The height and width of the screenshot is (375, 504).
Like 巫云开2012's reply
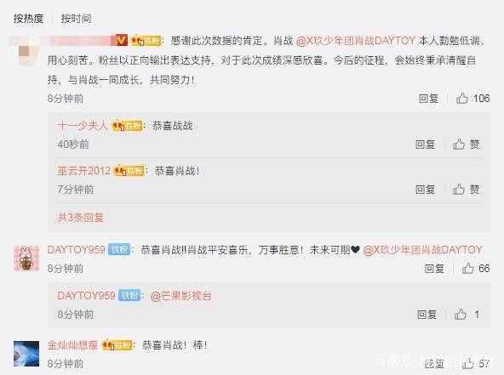pos(459,190)
